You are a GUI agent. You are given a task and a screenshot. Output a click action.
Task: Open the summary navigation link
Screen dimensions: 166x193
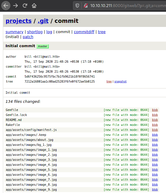point(15,32)
